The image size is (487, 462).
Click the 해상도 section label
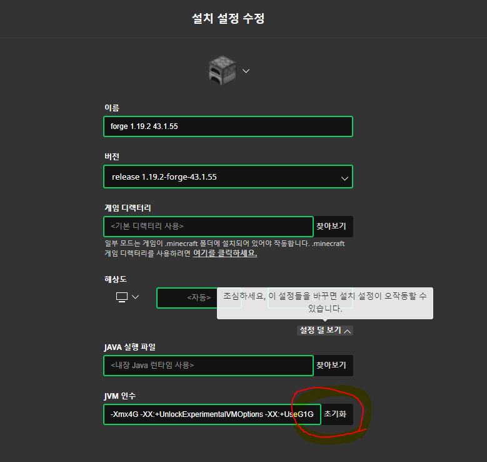click(x=116, y=279)
